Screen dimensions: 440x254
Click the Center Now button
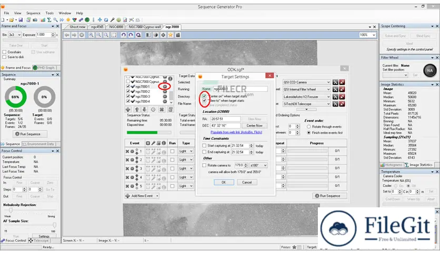(255, 125)
